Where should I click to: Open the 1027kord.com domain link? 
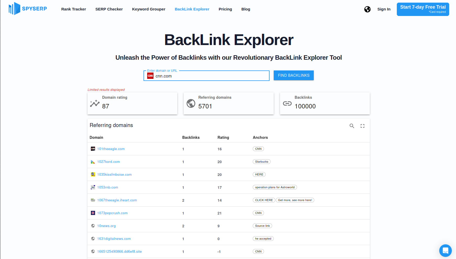pyautogui.click(x=108, y=162)
